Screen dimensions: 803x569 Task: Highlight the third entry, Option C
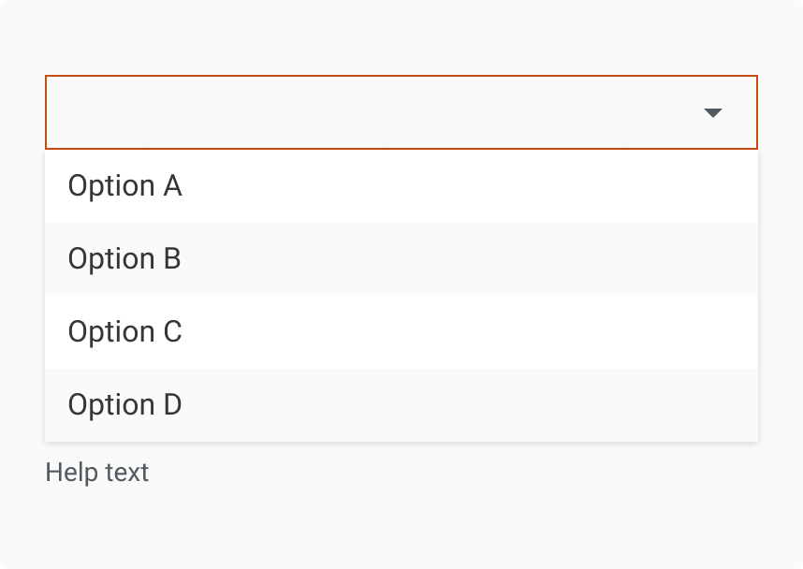point(124,332)
